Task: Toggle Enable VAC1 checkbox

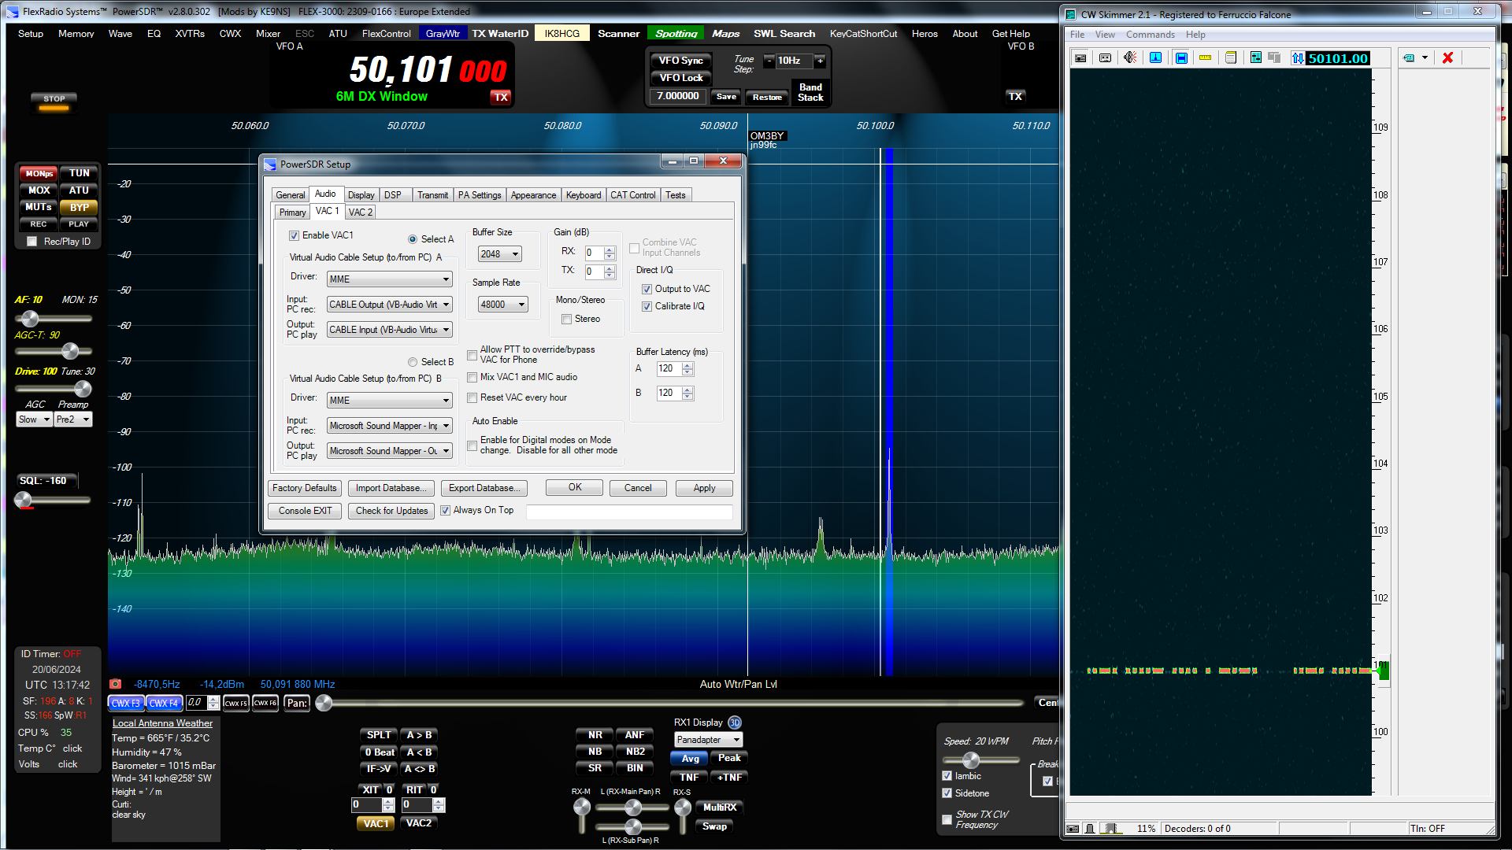Action: click(296, 235)
